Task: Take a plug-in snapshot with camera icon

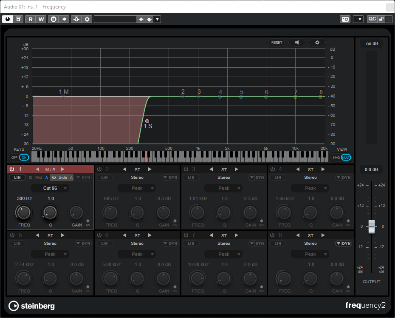Action: coord(345,19)
